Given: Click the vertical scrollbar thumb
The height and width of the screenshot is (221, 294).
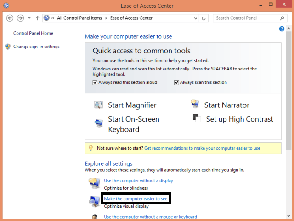Looking at the screenshot, I should [x=288, y=91].
